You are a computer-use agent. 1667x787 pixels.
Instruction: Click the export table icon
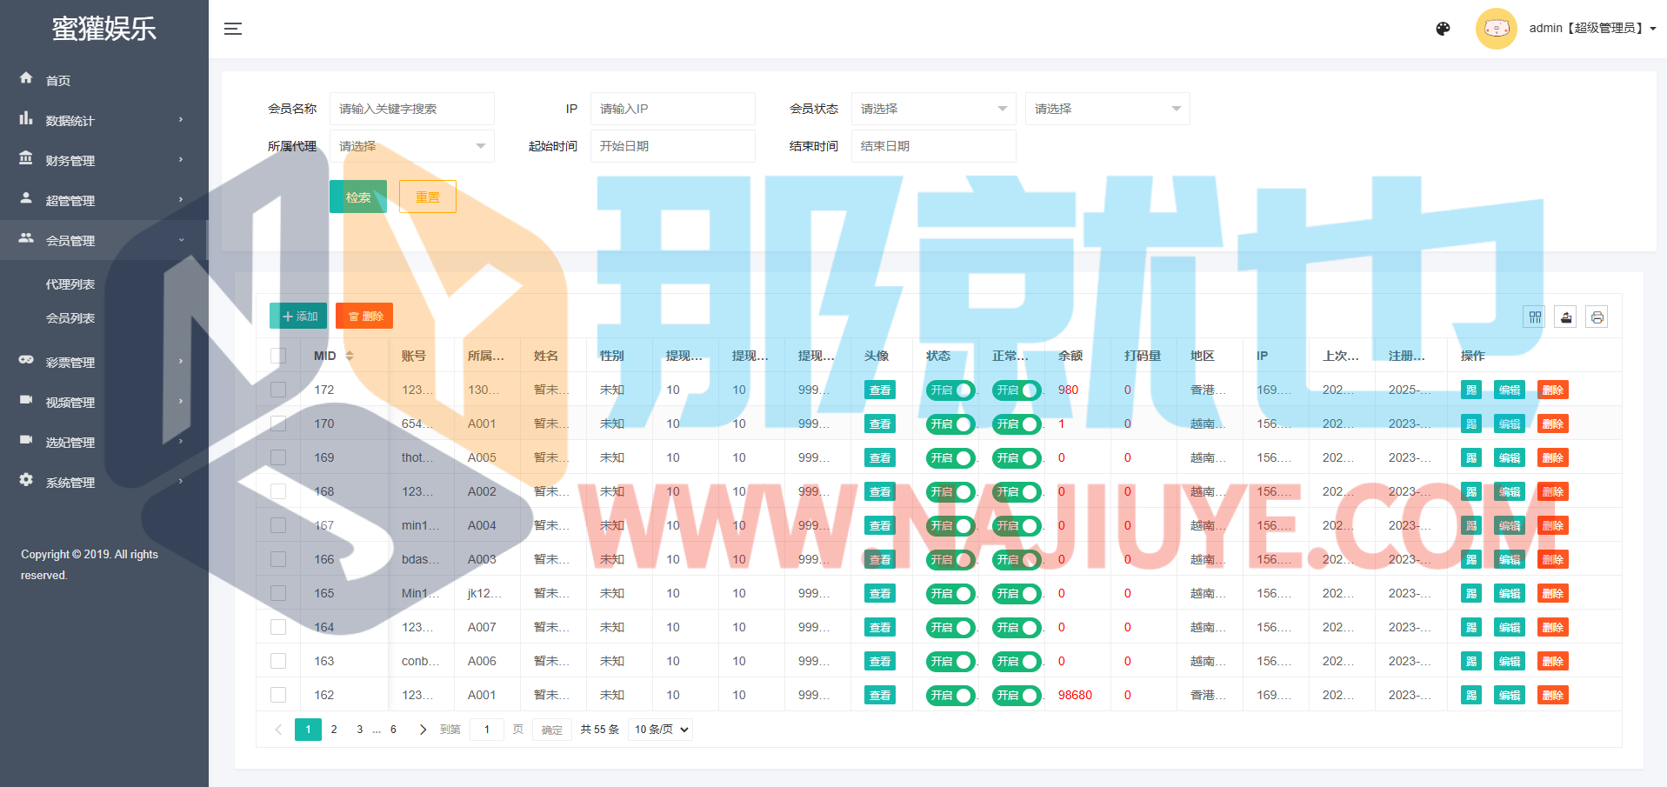coord(1565,317)
